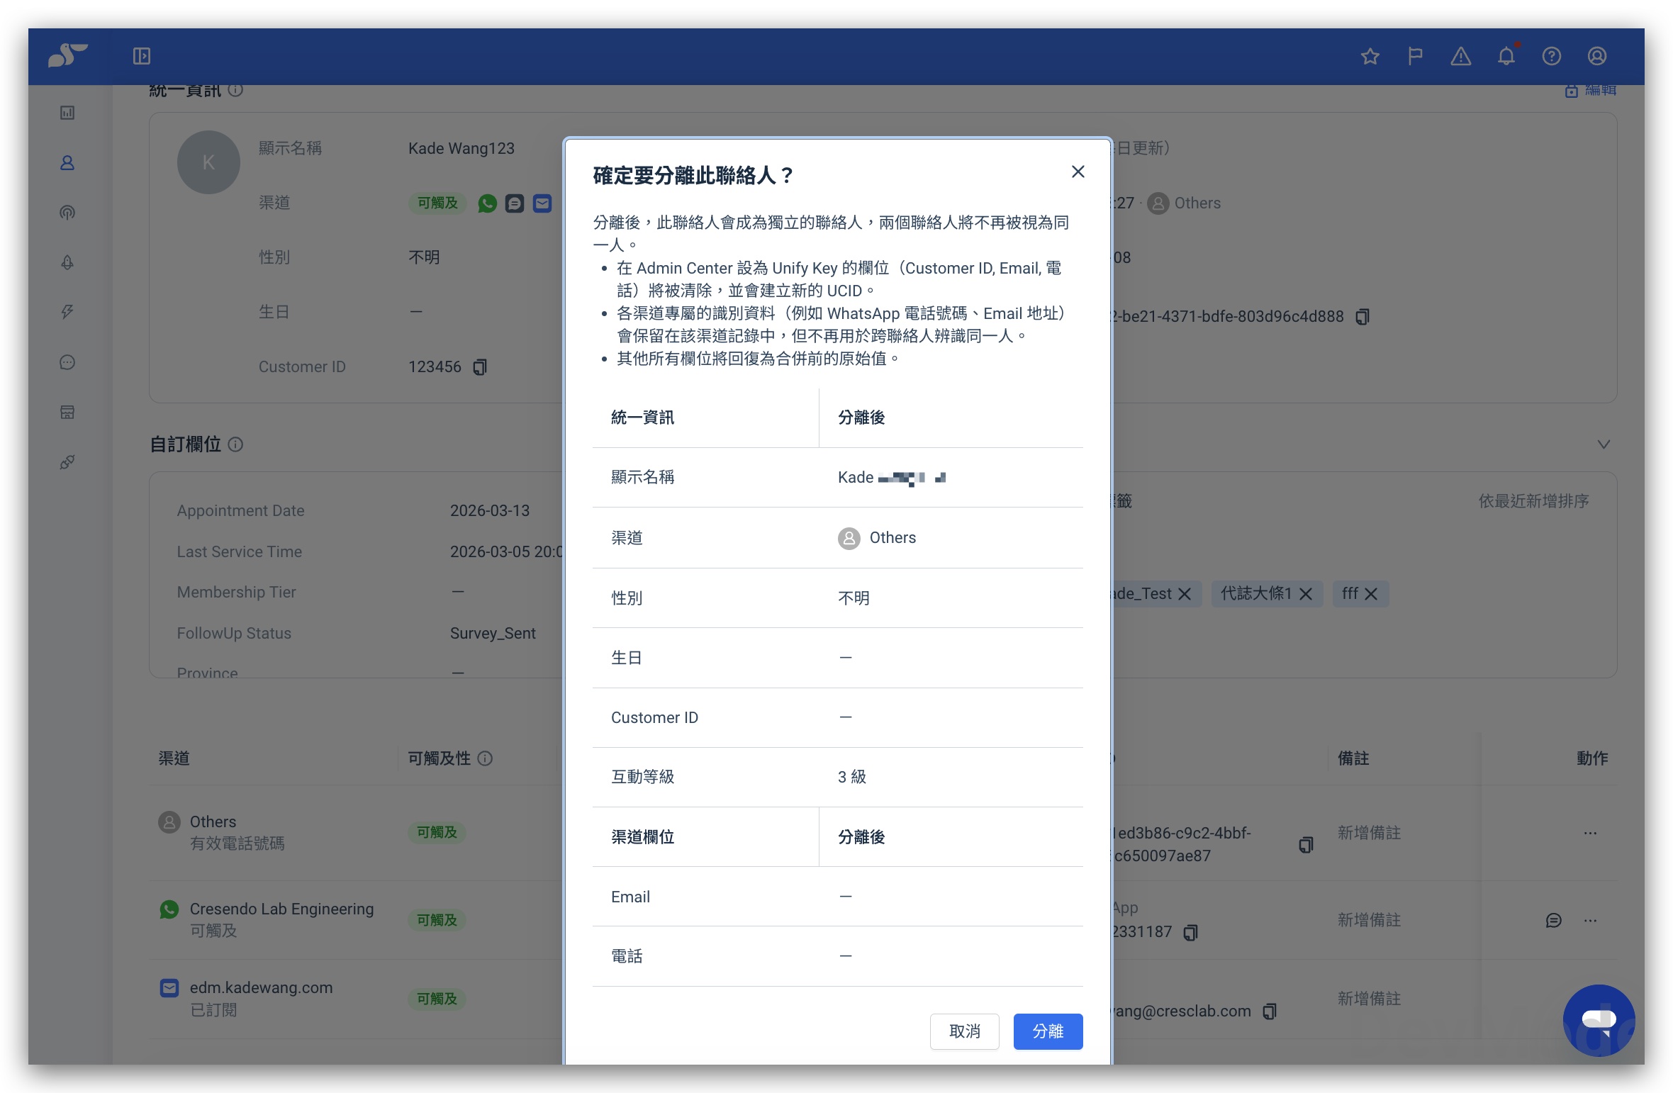Screen dimensions: 1673x1093
Task: Open the support chat widget bubble
Action: 1599,1021
